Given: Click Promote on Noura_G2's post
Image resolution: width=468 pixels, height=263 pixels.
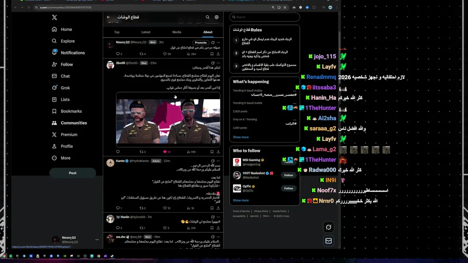Looking at the screenshot, I should coord(201,42).
